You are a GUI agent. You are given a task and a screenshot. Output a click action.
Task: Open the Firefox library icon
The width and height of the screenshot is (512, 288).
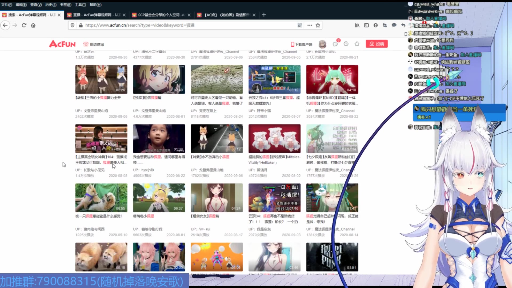point(357,25)
